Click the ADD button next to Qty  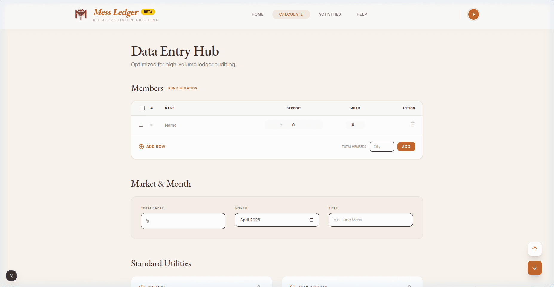pyautogui.click(x=406, y=147)
